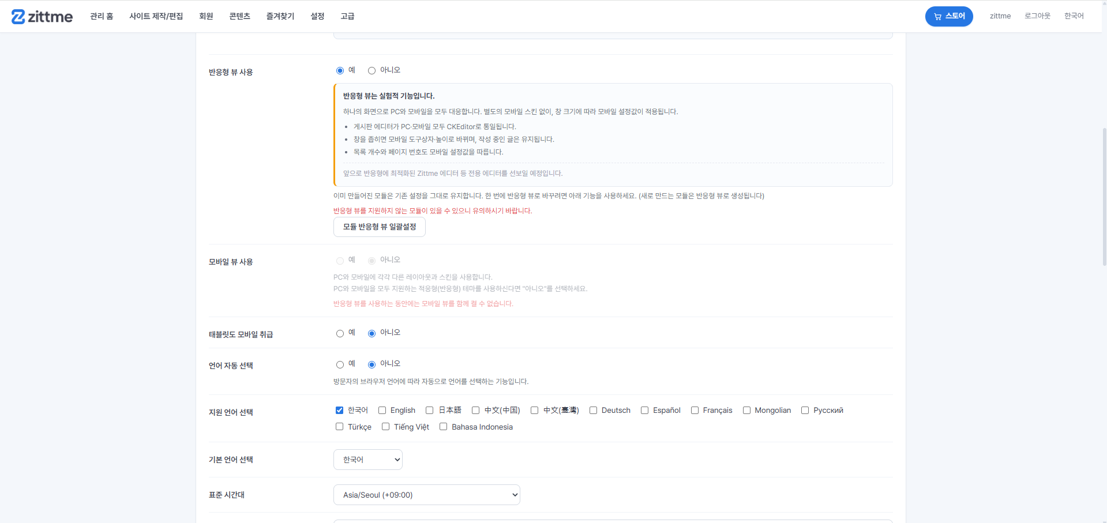Check the Tiếng Việt language checkbox
Screen dimensions: 1107x523
385,427
